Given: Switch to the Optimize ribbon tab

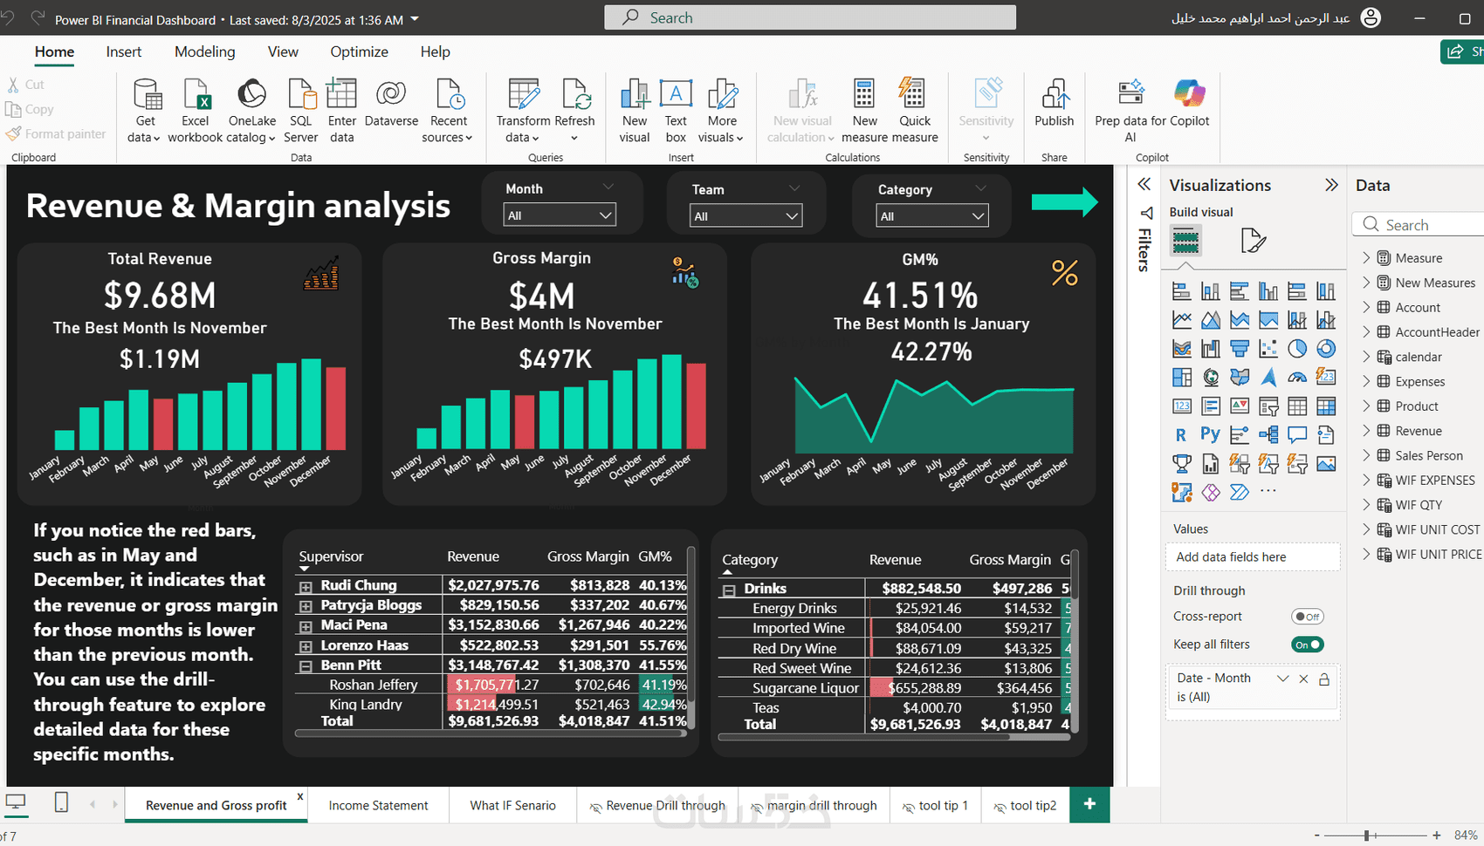Looking at the screenshot, I should (x=359, y=52).
